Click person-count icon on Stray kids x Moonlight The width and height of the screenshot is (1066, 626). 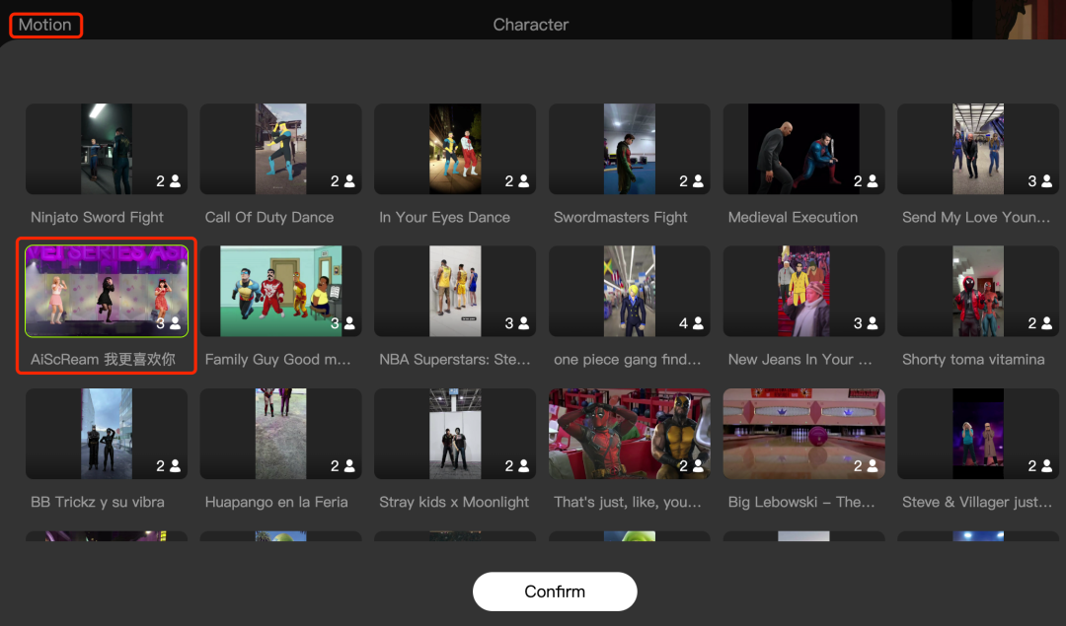(524, 465)
